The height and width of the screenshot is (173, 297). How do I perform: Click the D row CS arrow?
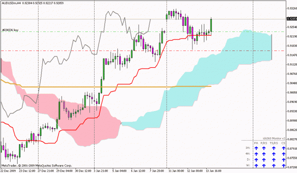pyautogui.click(x=283, y=160)
